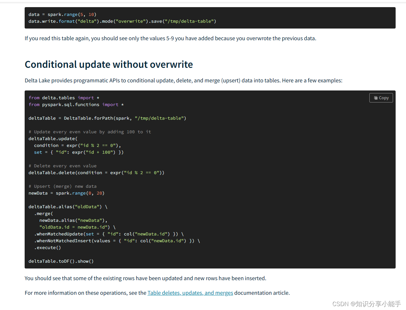The image size is (406, 310).
Task: Click the sentence You should see that some existing rows
Action: 145,278
